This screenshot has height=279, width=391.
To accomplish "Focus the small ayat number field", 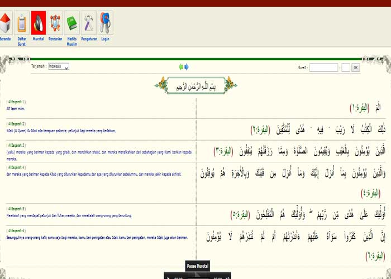I will pos(346,68).
